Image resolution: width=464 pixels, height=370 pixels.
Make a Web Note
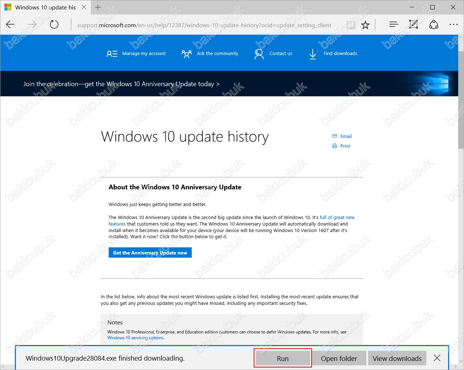pos(413,25)
